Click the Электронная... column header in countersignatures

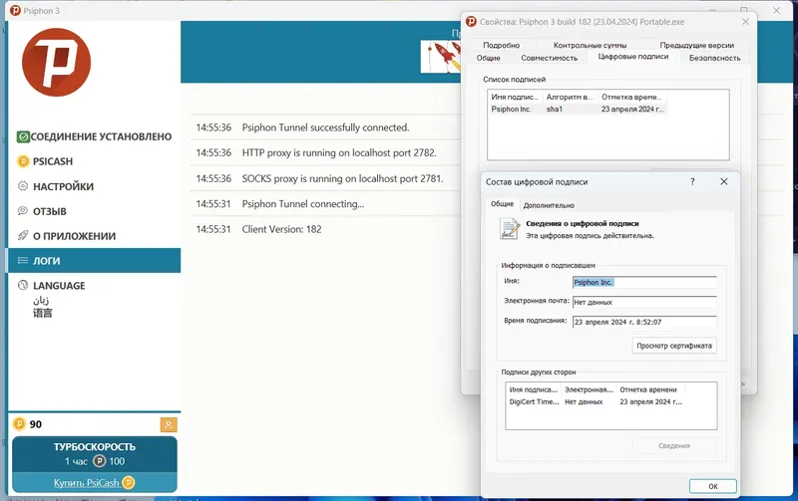coord(589,389)
